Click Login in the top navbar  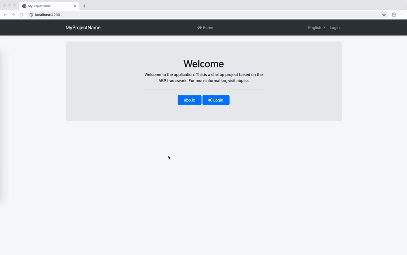pos(335,28)
